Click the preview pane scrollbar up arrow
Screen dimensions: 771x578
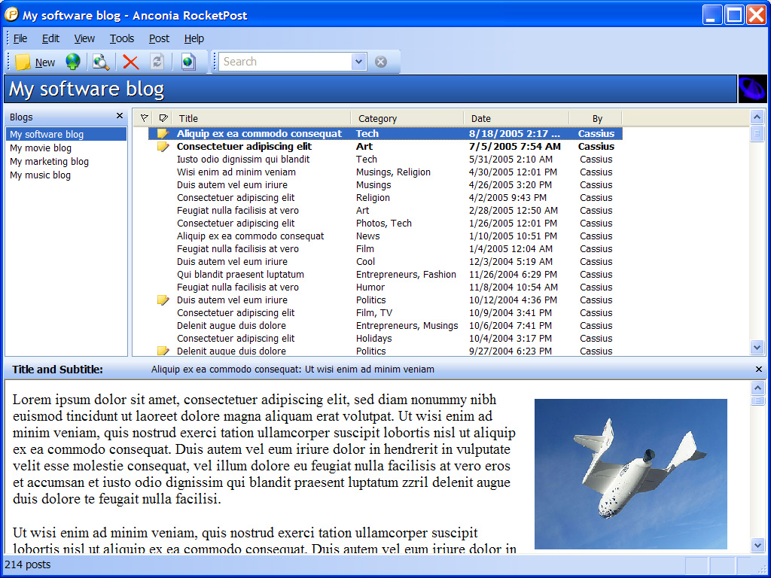click(x=757, y=388)
